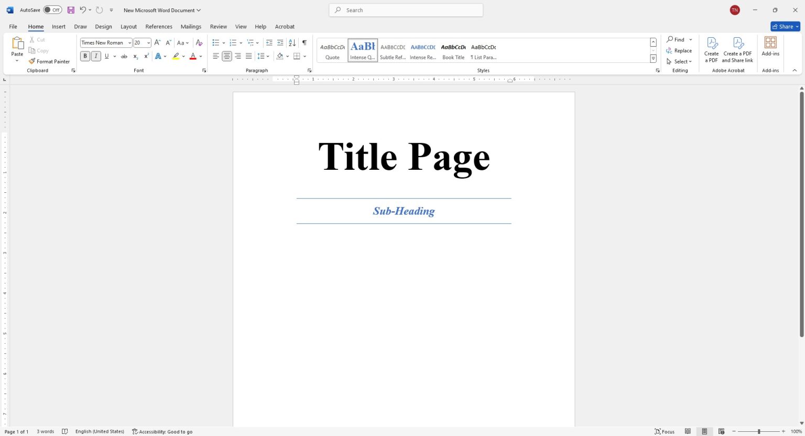Toggle Bold formatting
The height and width of the screenshot is (436, 805).
(x=85, y=56)
